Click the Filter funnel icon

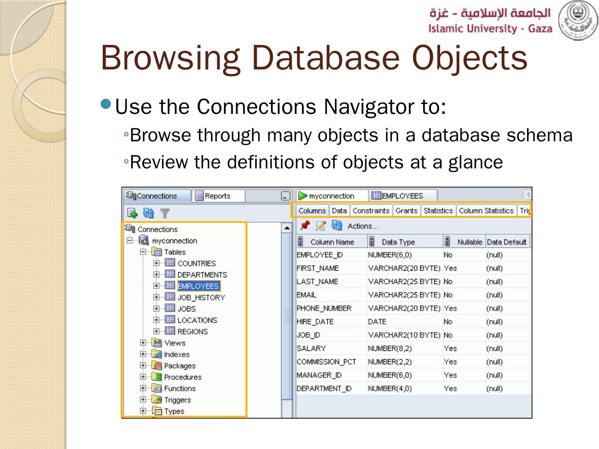pos(165,213)
